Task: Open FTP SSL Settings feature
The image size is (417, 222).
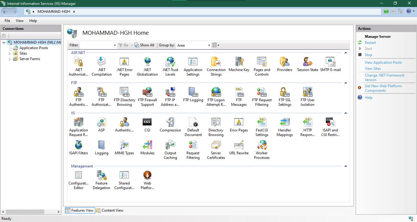Action: click(x=285, y=97)
